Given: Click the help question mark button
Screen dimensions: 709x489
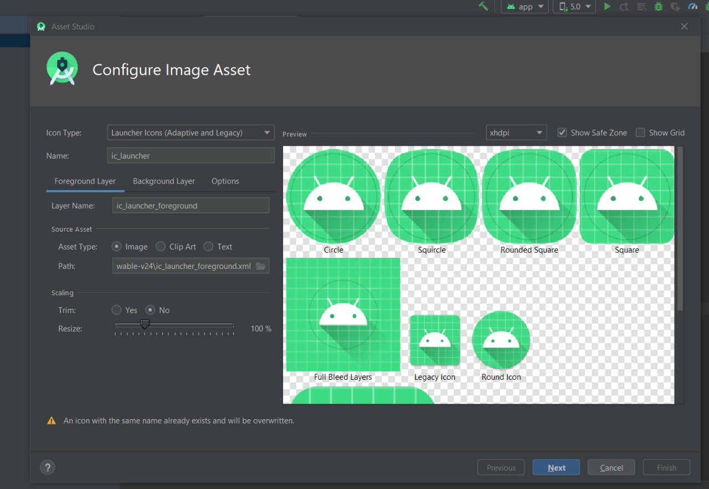Looking at the screenshot, I should [48, 467].
